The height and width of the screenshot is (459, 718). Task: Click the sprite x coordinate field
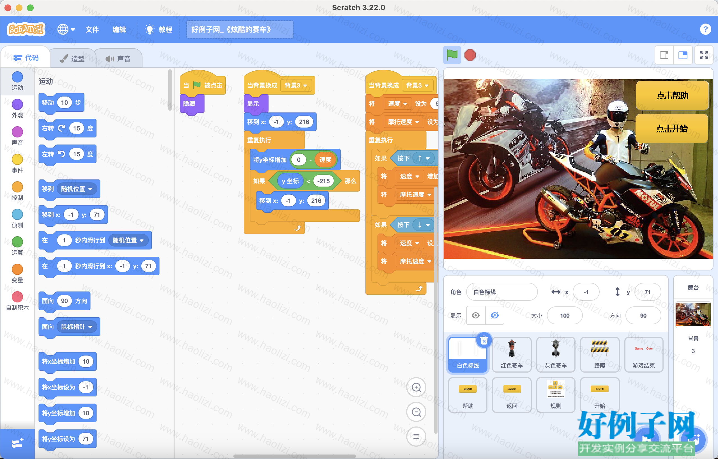click(586, 292)
